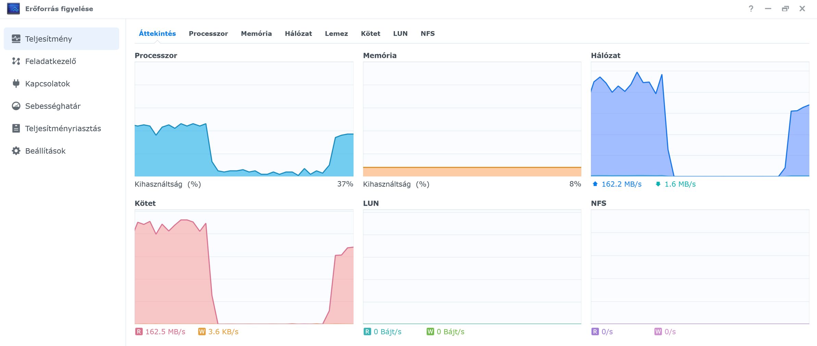Click the LUN read R badge
Viewport: 817px width, 346px height.
(x=367, y=332)
